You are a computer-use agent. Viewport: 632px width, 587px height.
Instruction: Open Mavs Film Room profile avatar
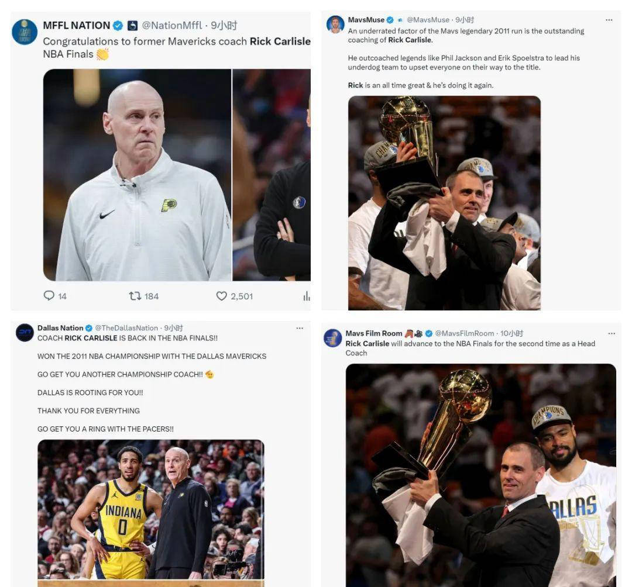click(333, 338)
